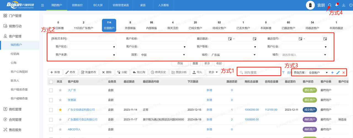Open the 客户状态 dropdown

92,47
